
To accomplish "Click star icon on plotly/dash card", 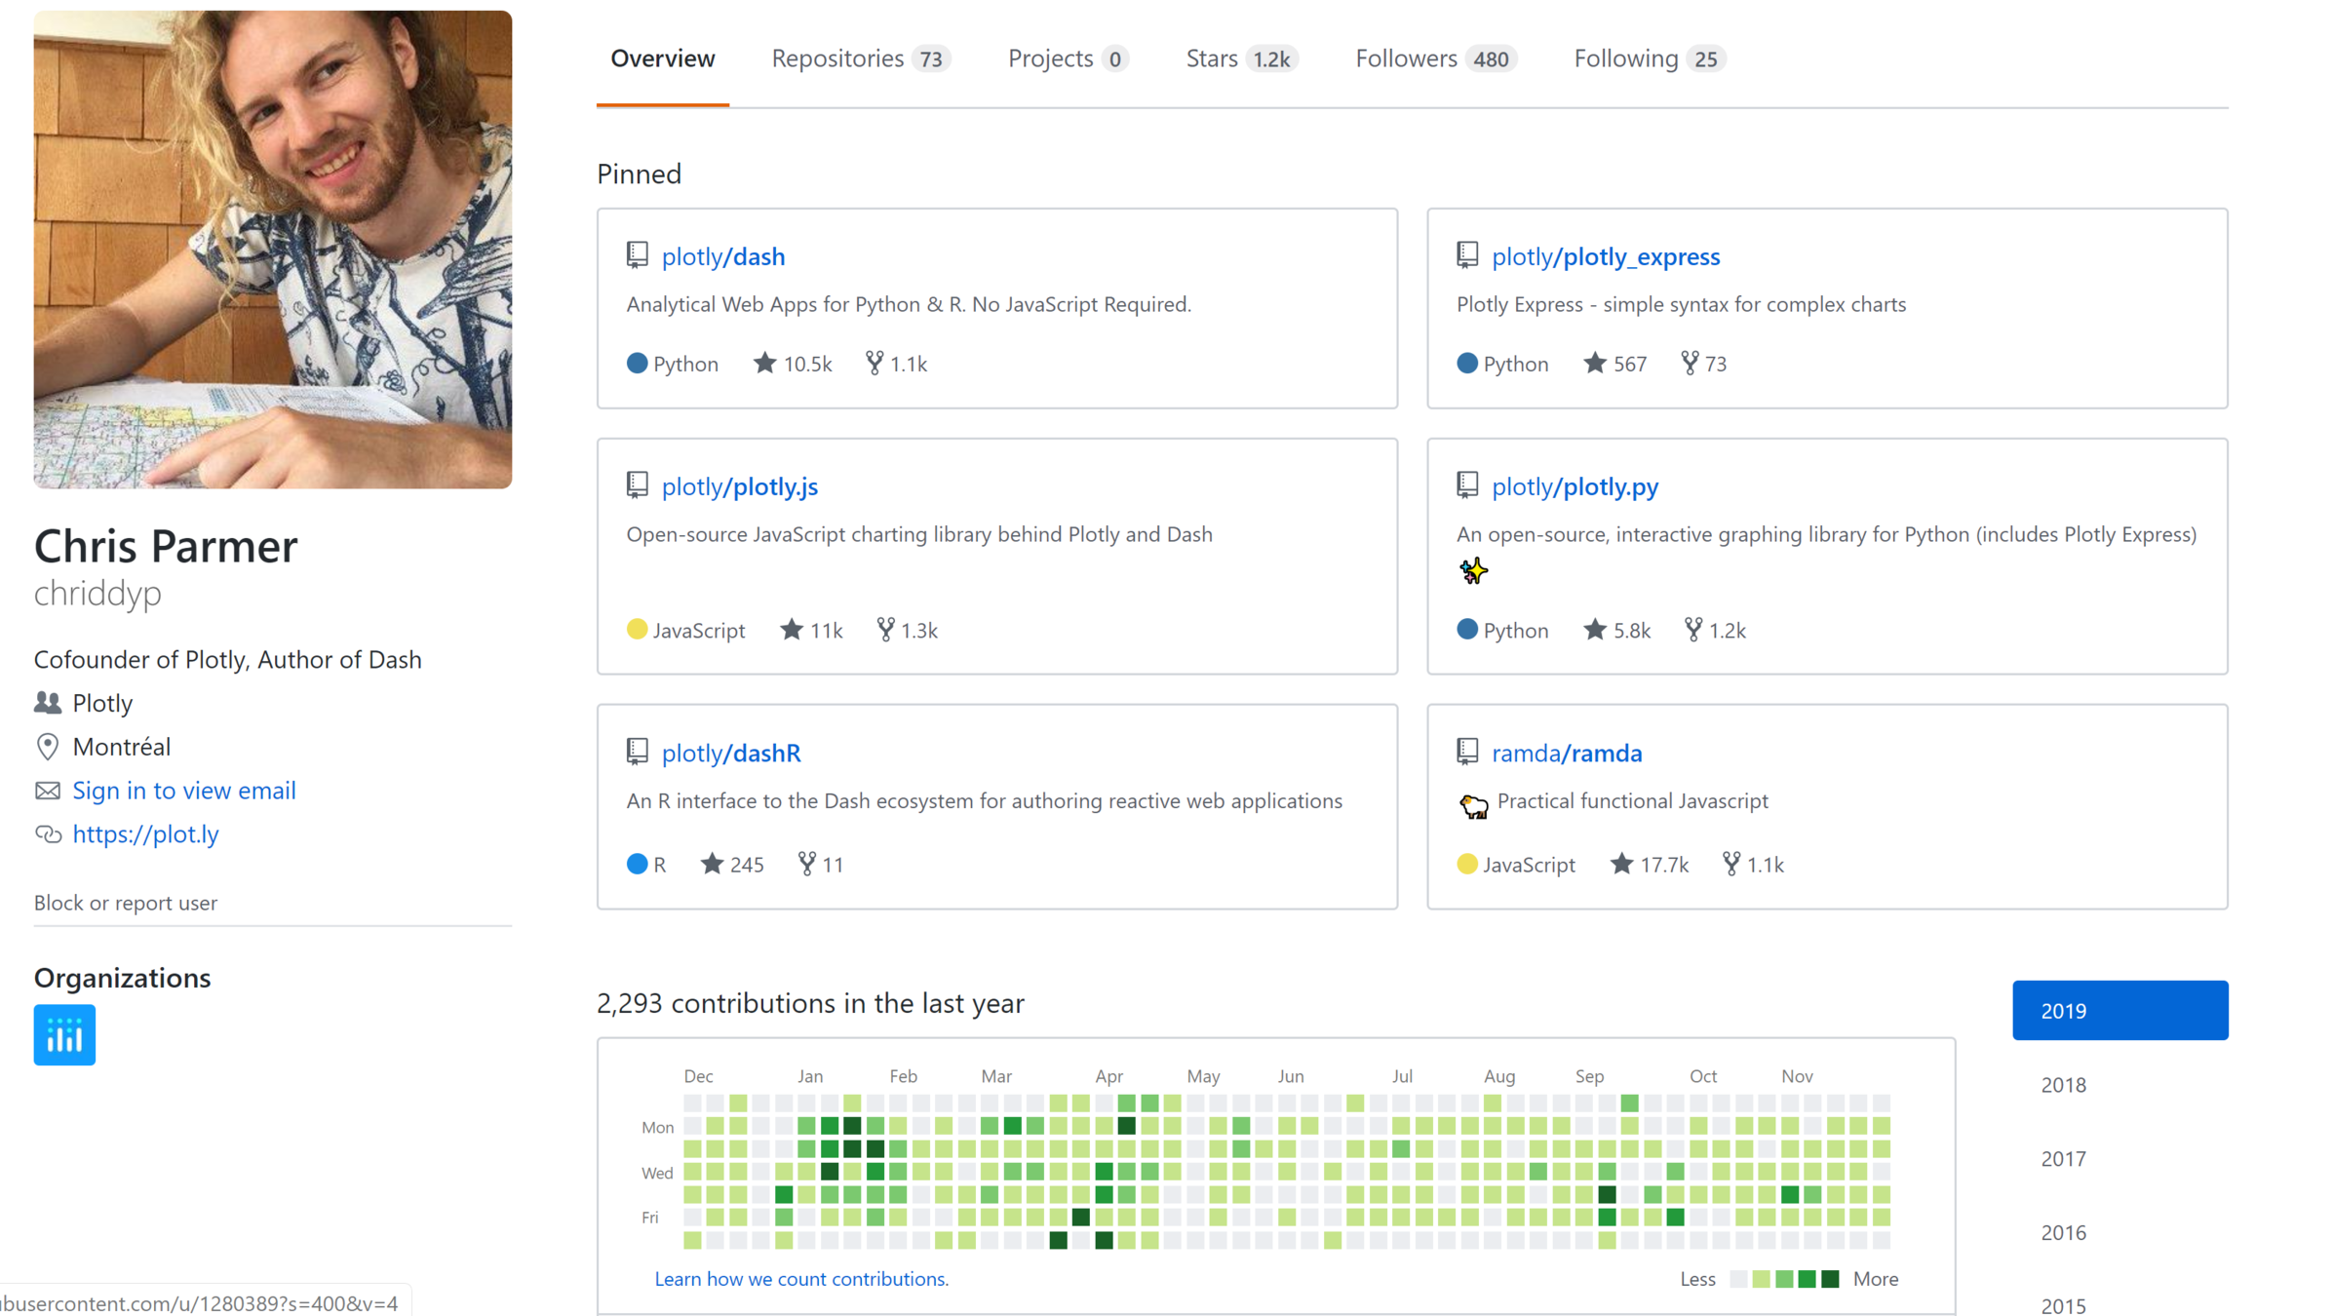I will 764,364.
